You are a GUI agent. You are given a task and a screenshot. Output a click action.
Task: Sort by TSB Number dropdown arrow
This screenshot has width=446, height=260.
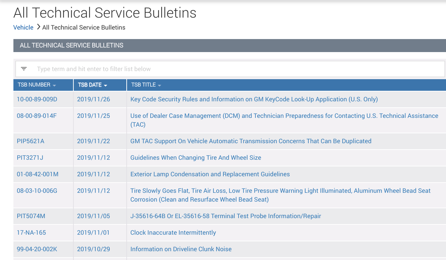[54, 85]
